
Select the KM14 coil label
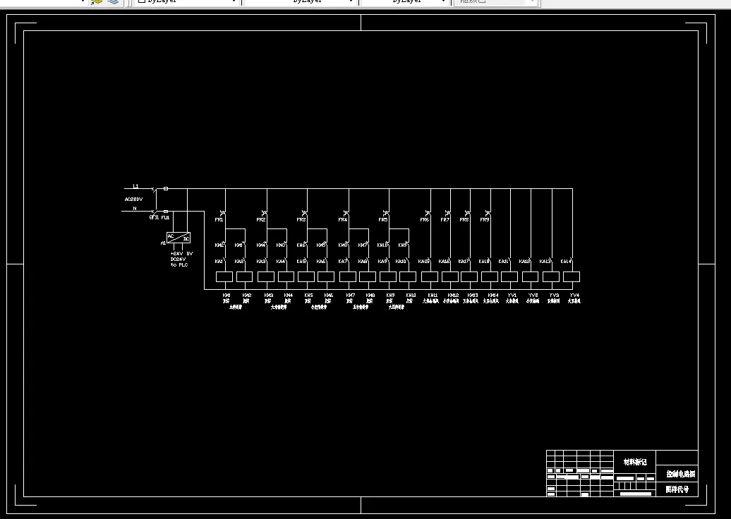(493, 295)
